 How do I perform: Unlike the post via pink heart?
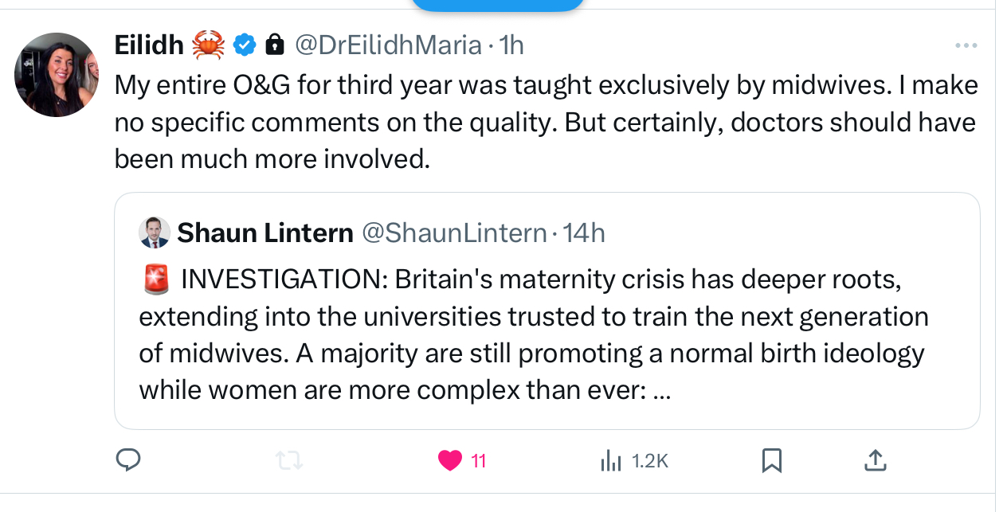[450, 459]
